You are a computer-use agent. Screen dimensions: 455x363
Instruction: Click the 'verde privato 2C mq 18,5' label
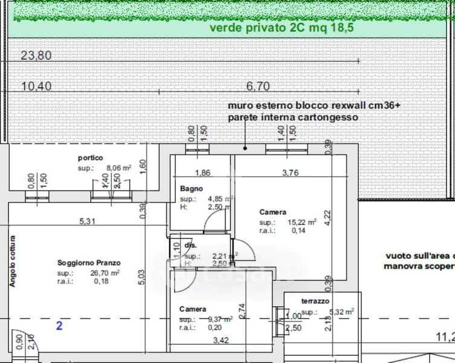282,28
